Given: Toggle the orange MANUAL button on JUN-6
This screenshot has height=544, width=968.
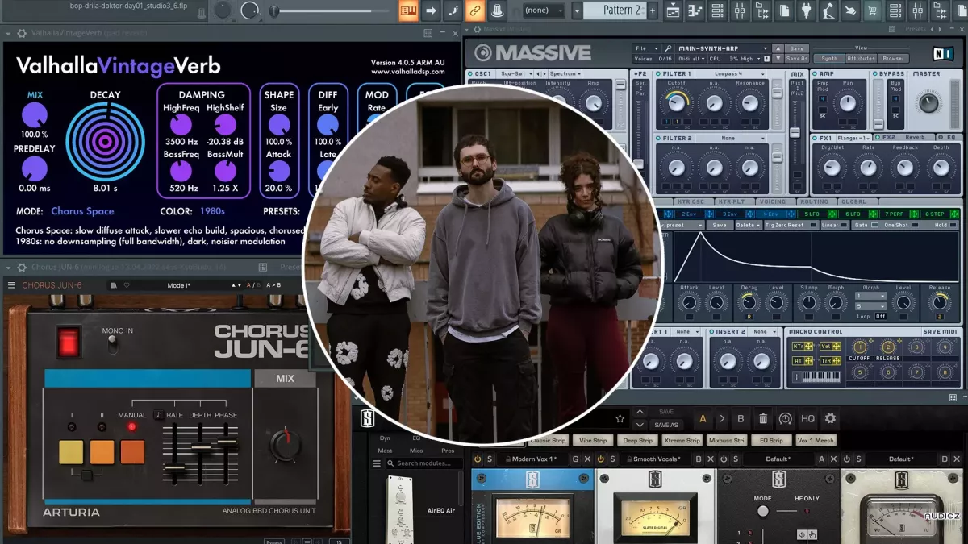Looking at the screenshot, I should pyautogui.click(x=132, y=451).
